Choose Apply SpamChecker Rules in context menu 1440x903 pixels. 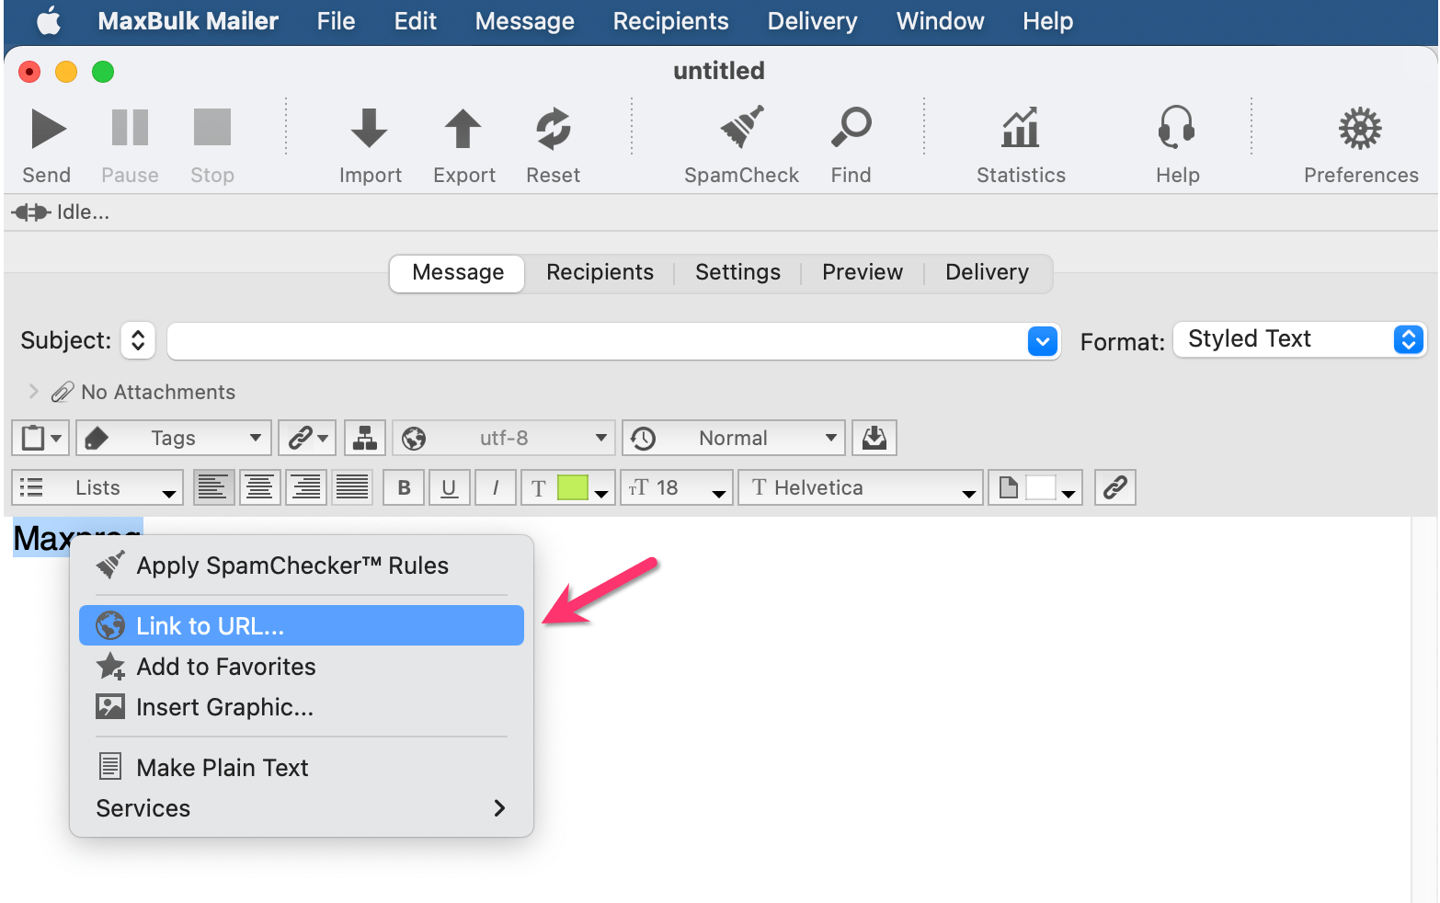pyautogui.click(x=302, y=566)
